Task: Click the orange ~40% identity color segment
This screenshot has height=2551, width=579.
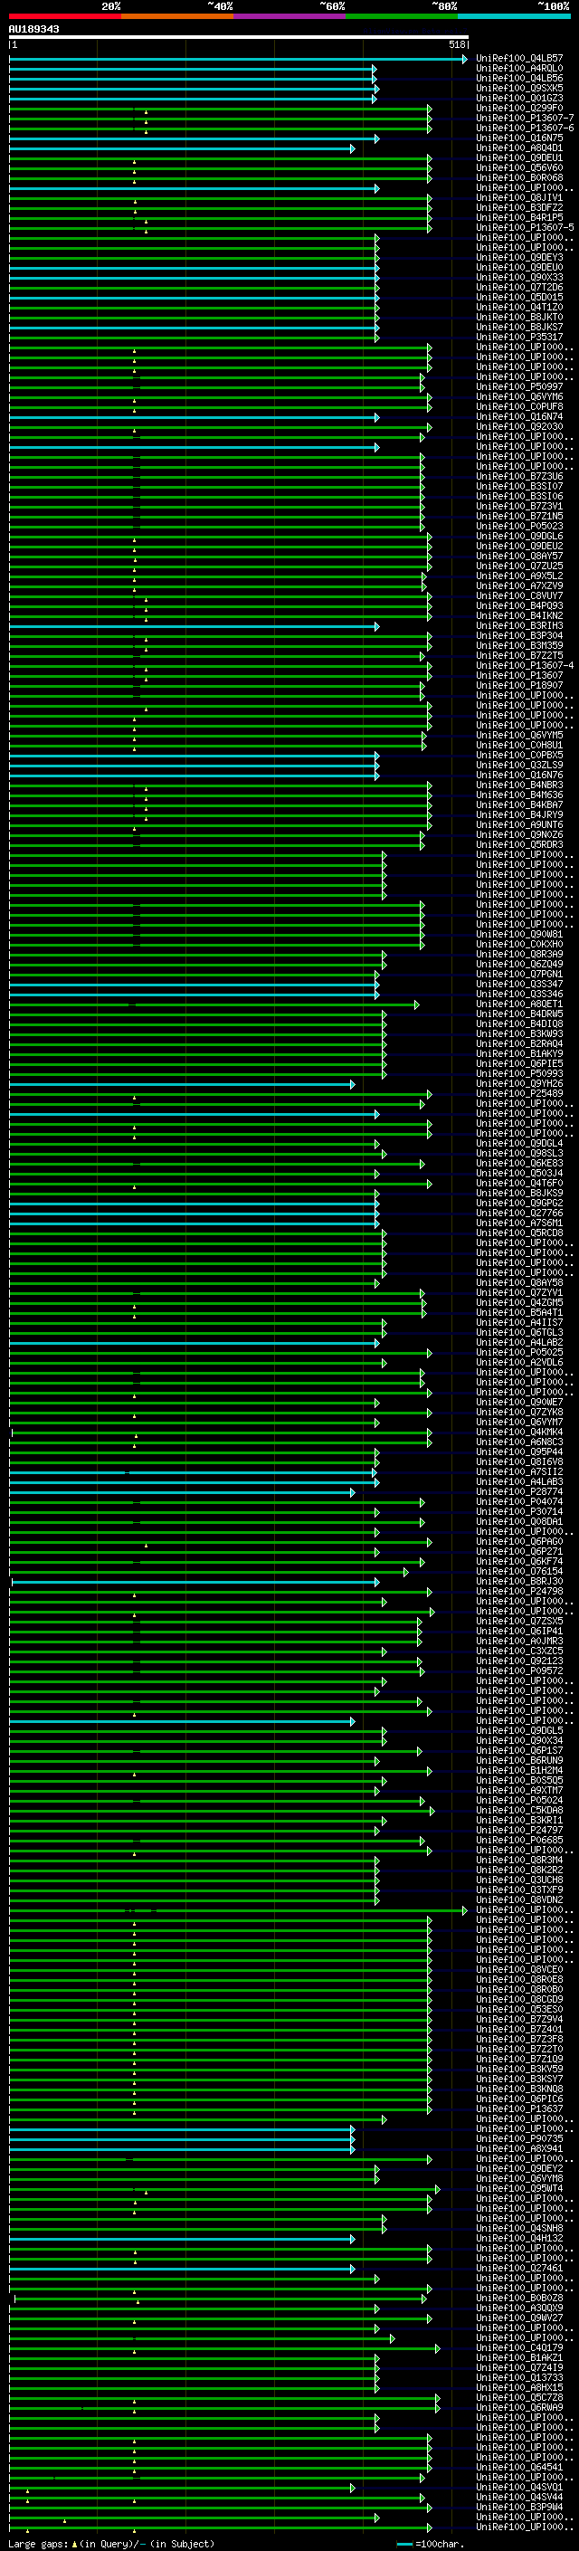Action: (178, 16)
